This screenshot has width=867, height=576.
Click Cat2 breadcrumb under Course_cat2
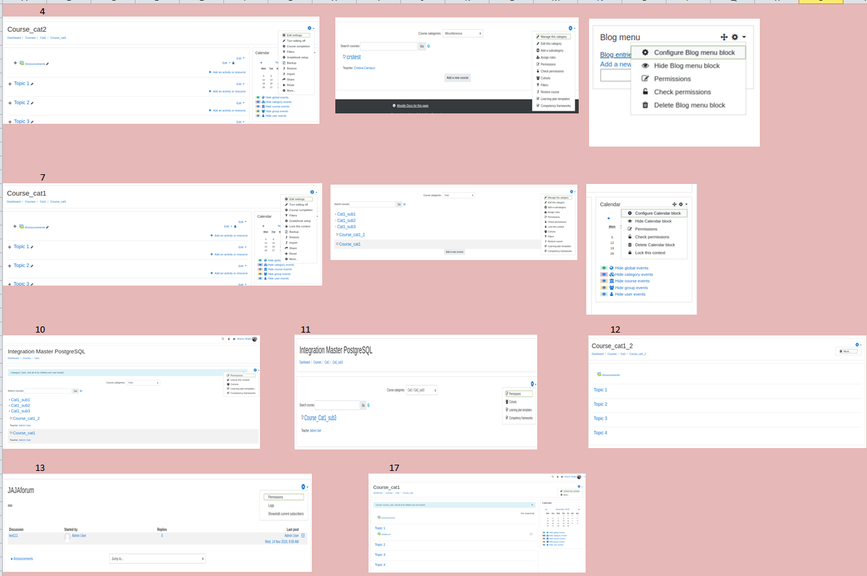43,38
